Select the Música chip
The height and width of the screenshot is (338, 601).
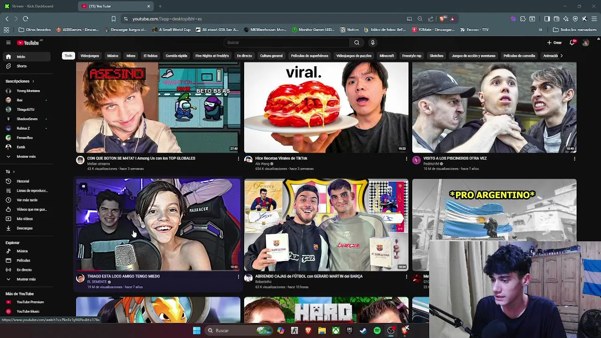point(113,56)
